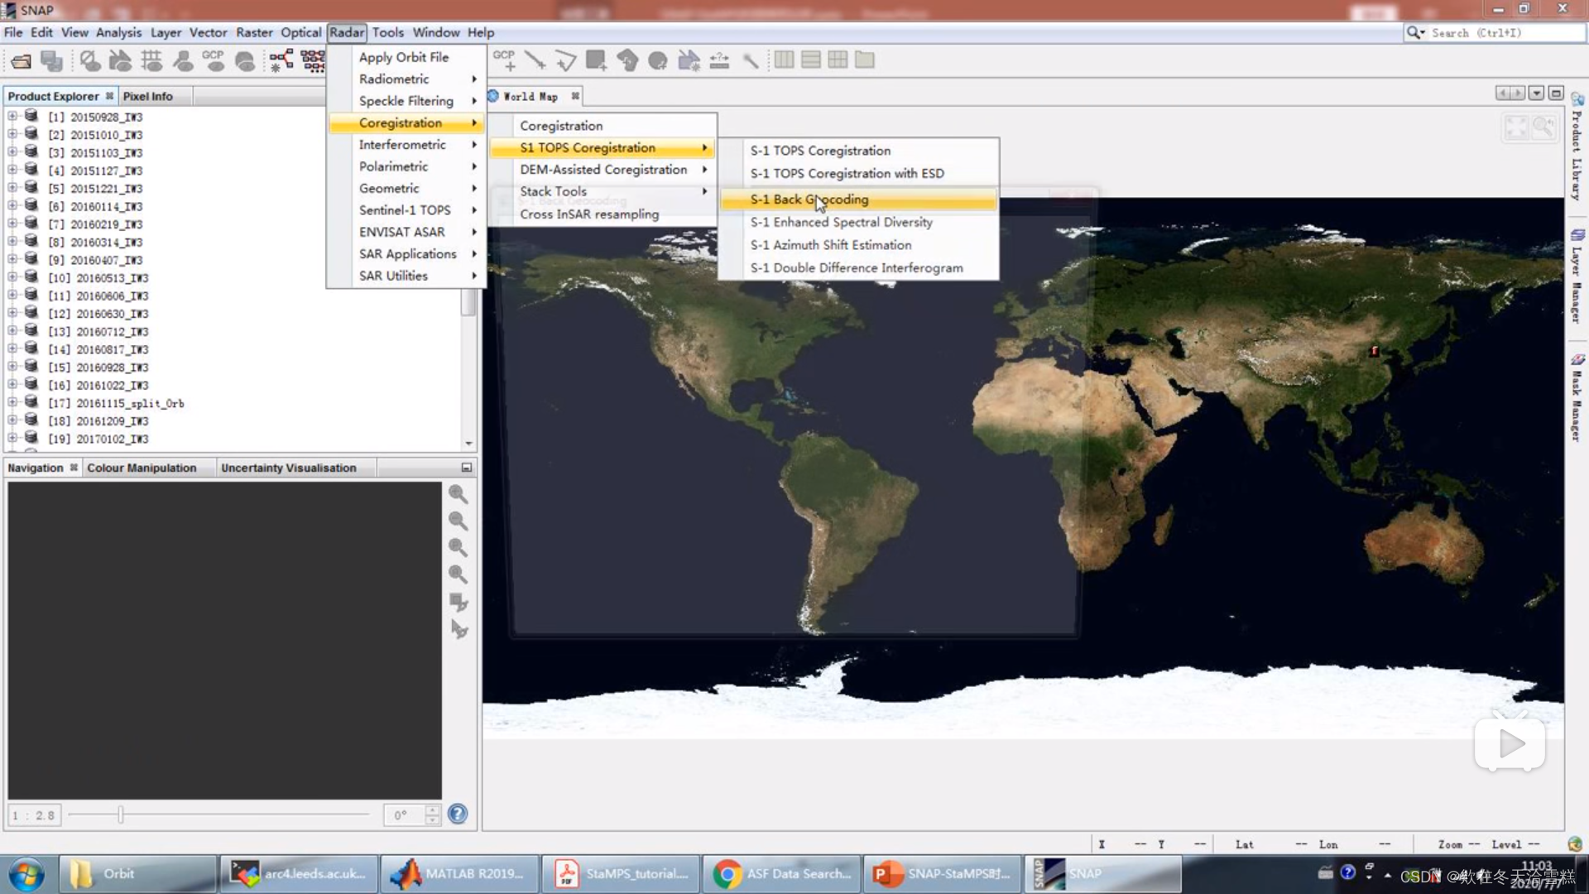Click the GCP manager toolbar icon
1589x894 pixels.
click(214, 60)
